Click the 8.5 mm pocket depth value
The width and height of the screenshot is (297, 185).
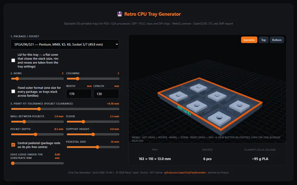[59, 129]
